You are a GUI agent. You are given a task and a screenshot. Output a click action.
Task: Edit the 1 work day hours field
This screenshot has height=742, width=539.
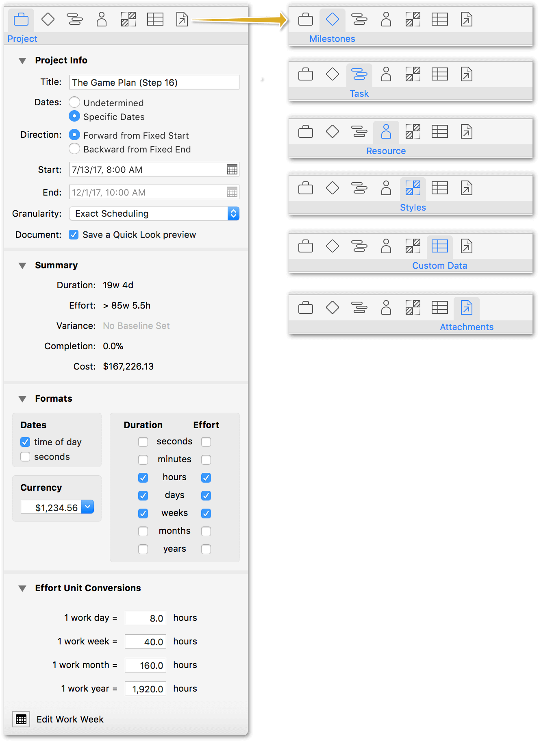point(146,618)
